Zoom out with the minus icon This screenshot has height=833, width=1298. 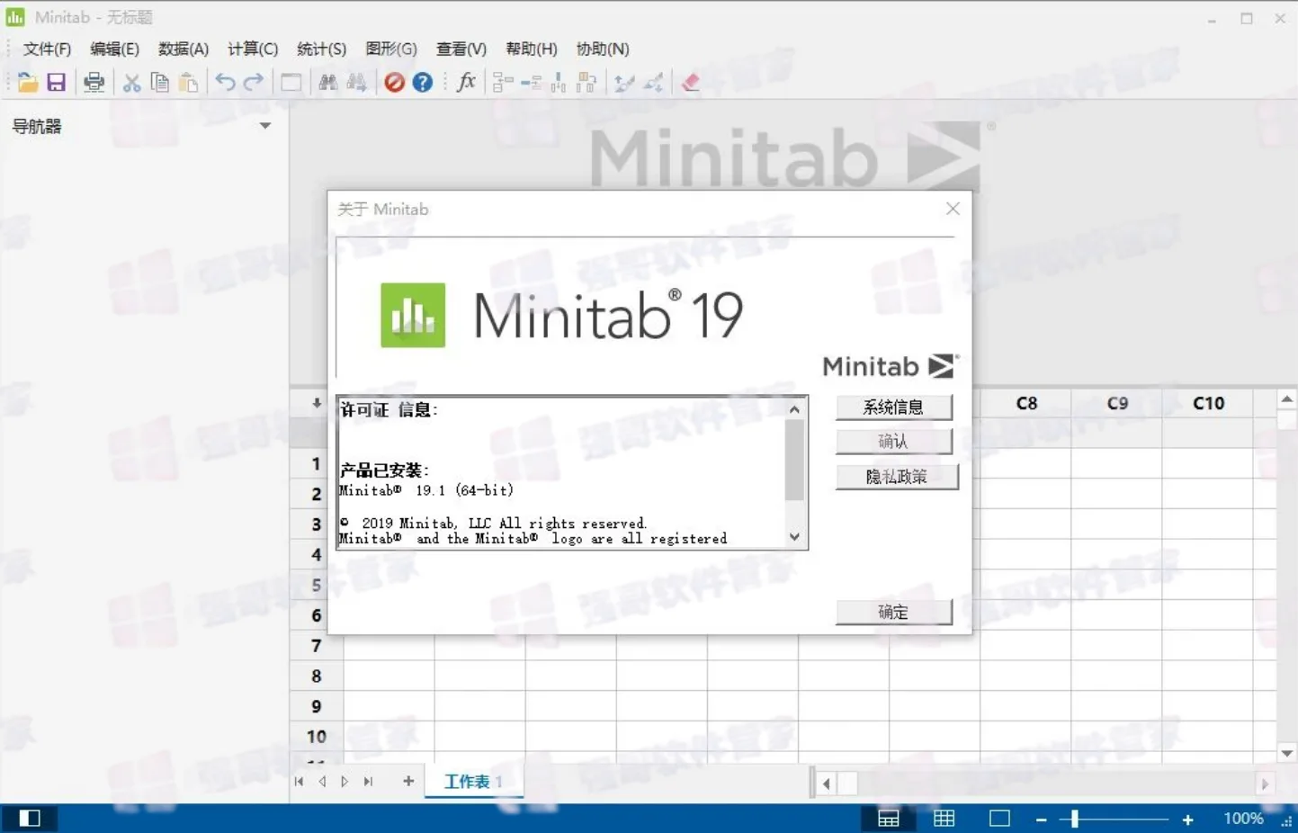(1041, 820)
